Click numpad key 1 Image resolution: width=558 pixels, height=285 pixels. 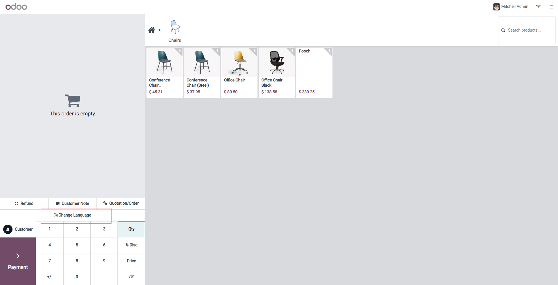50,229
